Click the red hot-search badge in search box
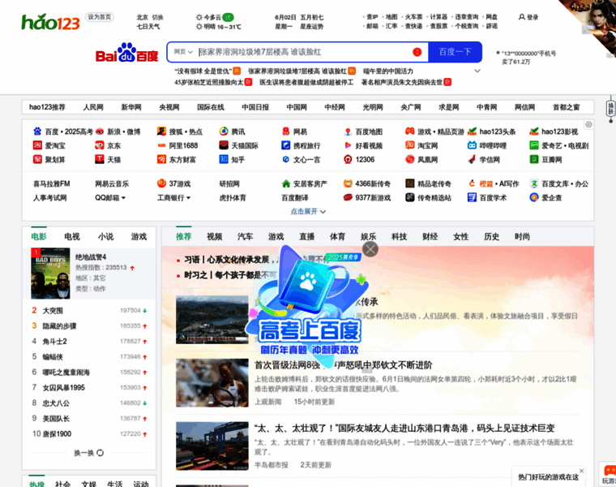The image size is (616, 487). [x=417, y=52]
